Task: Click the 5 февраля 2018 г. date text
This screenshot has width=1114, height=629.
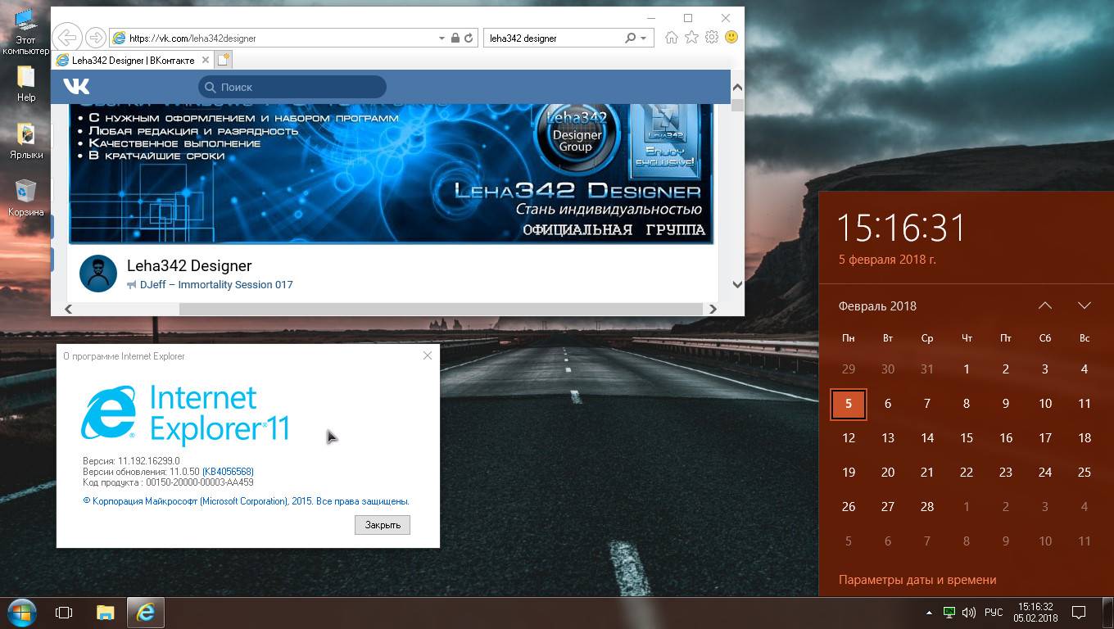Action: tap(887, 260)
